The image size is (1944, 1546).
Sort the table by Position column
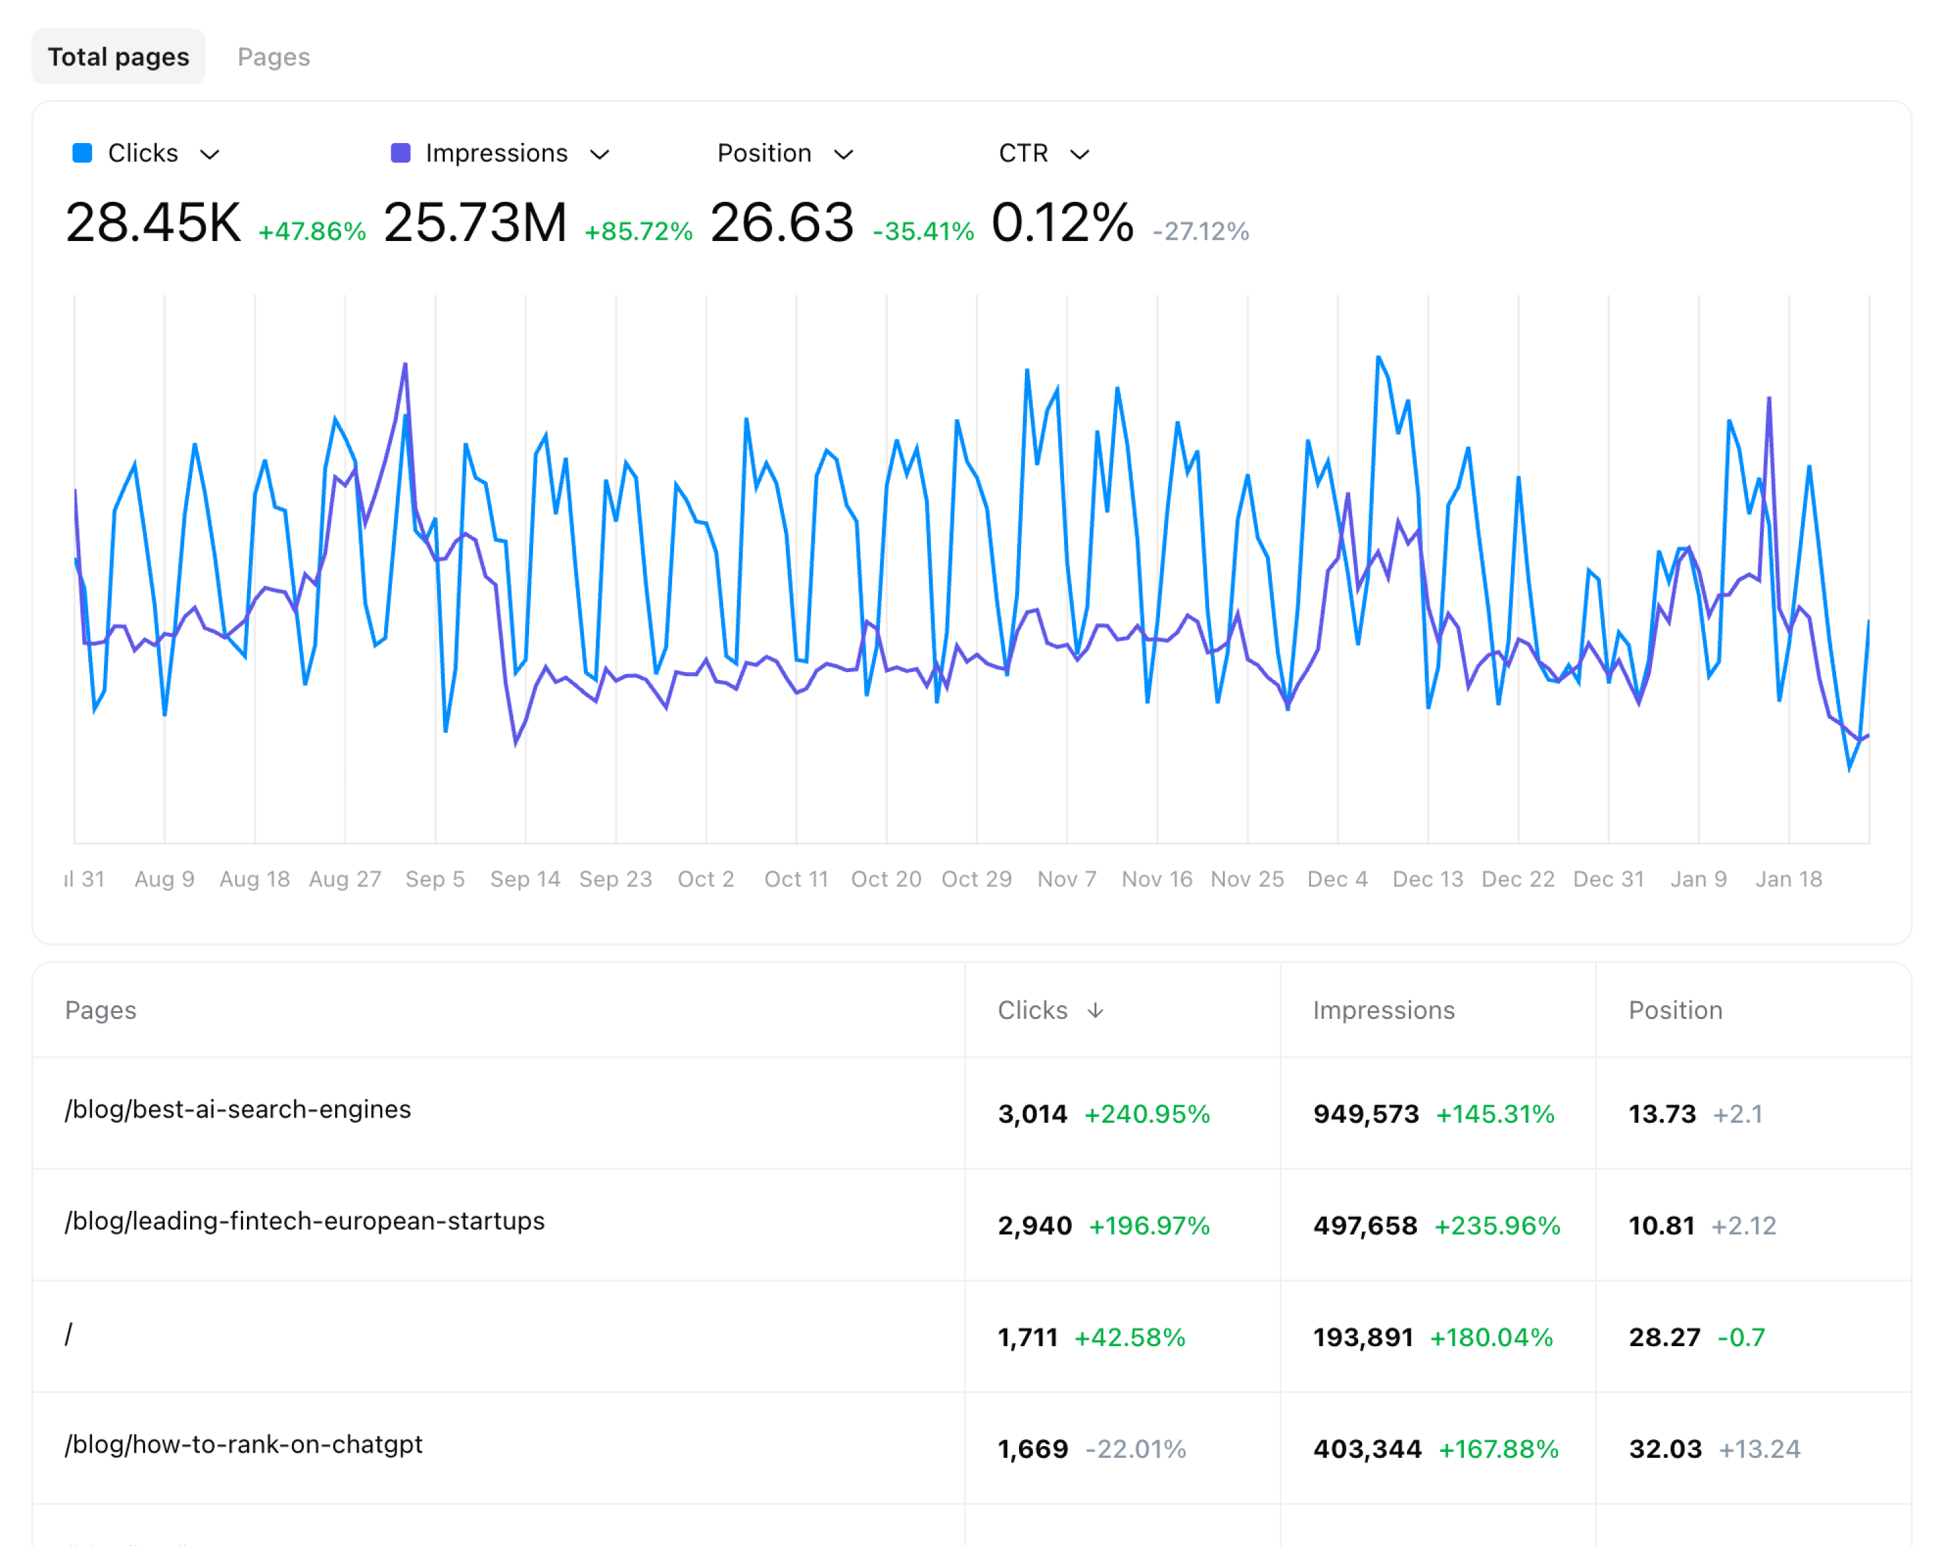1674,1010
